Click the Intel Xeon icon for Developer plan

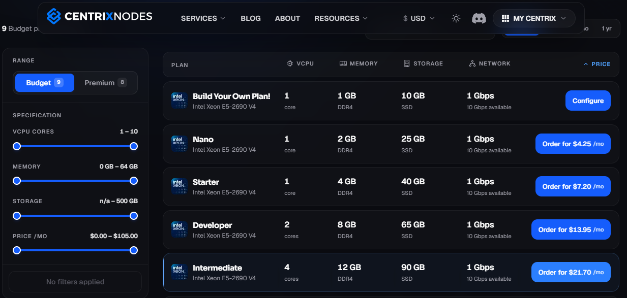pos(178,229)
